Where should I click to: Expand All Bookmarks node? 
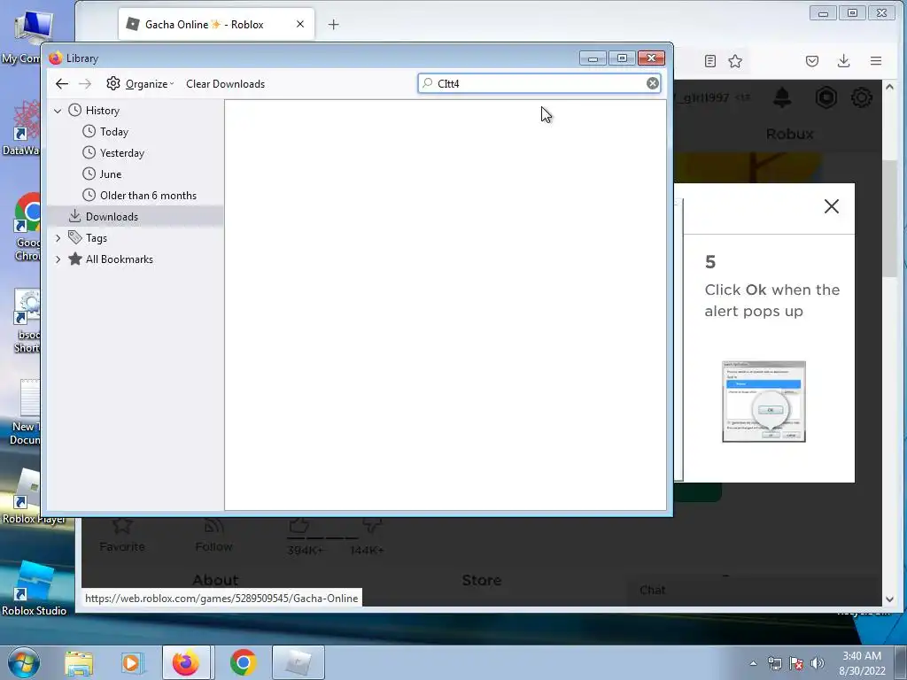[x=58, y=259]
